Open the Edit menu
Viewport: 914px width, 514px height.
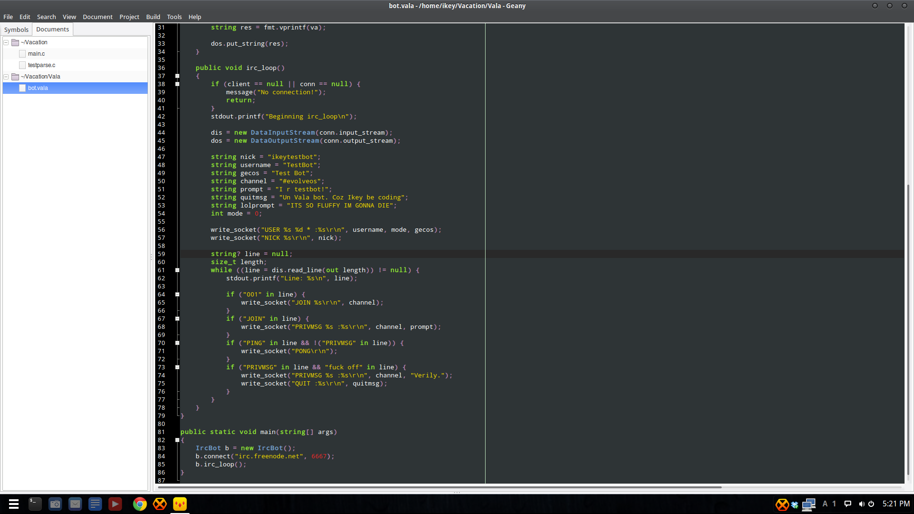[25, 17]
